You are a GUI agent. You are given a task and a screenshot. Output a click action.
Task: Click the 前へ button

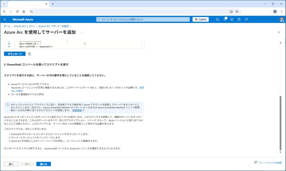click(11, 164)
